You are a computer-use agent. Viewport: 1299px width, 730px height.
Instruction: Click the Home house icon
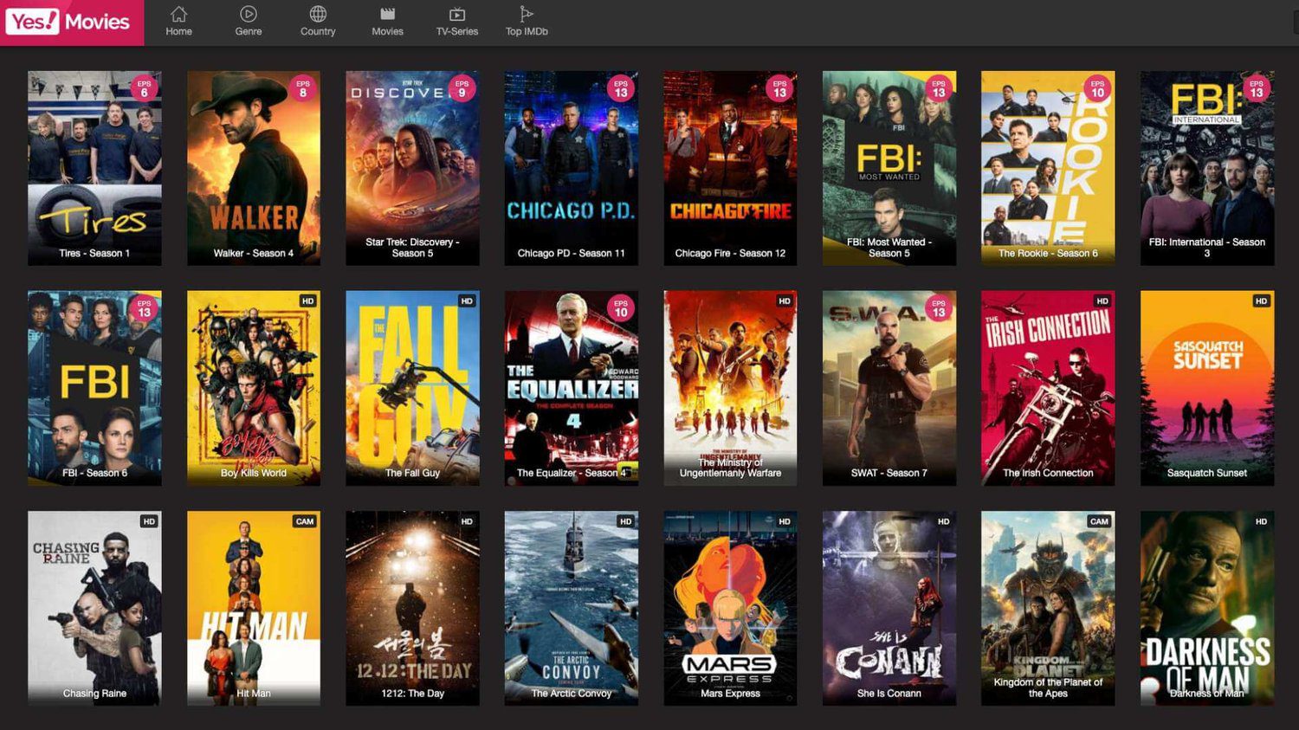tap(178, 14)
